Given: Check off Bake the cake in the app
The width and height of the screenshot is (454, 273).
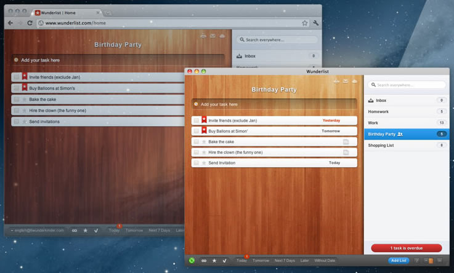Looking at the screenshot, I should 197,141.
